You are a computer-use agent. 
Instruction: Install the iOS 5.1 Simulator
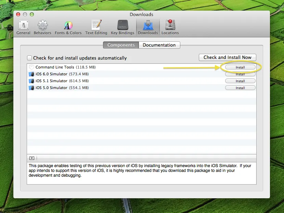click(x=240, y=81)
